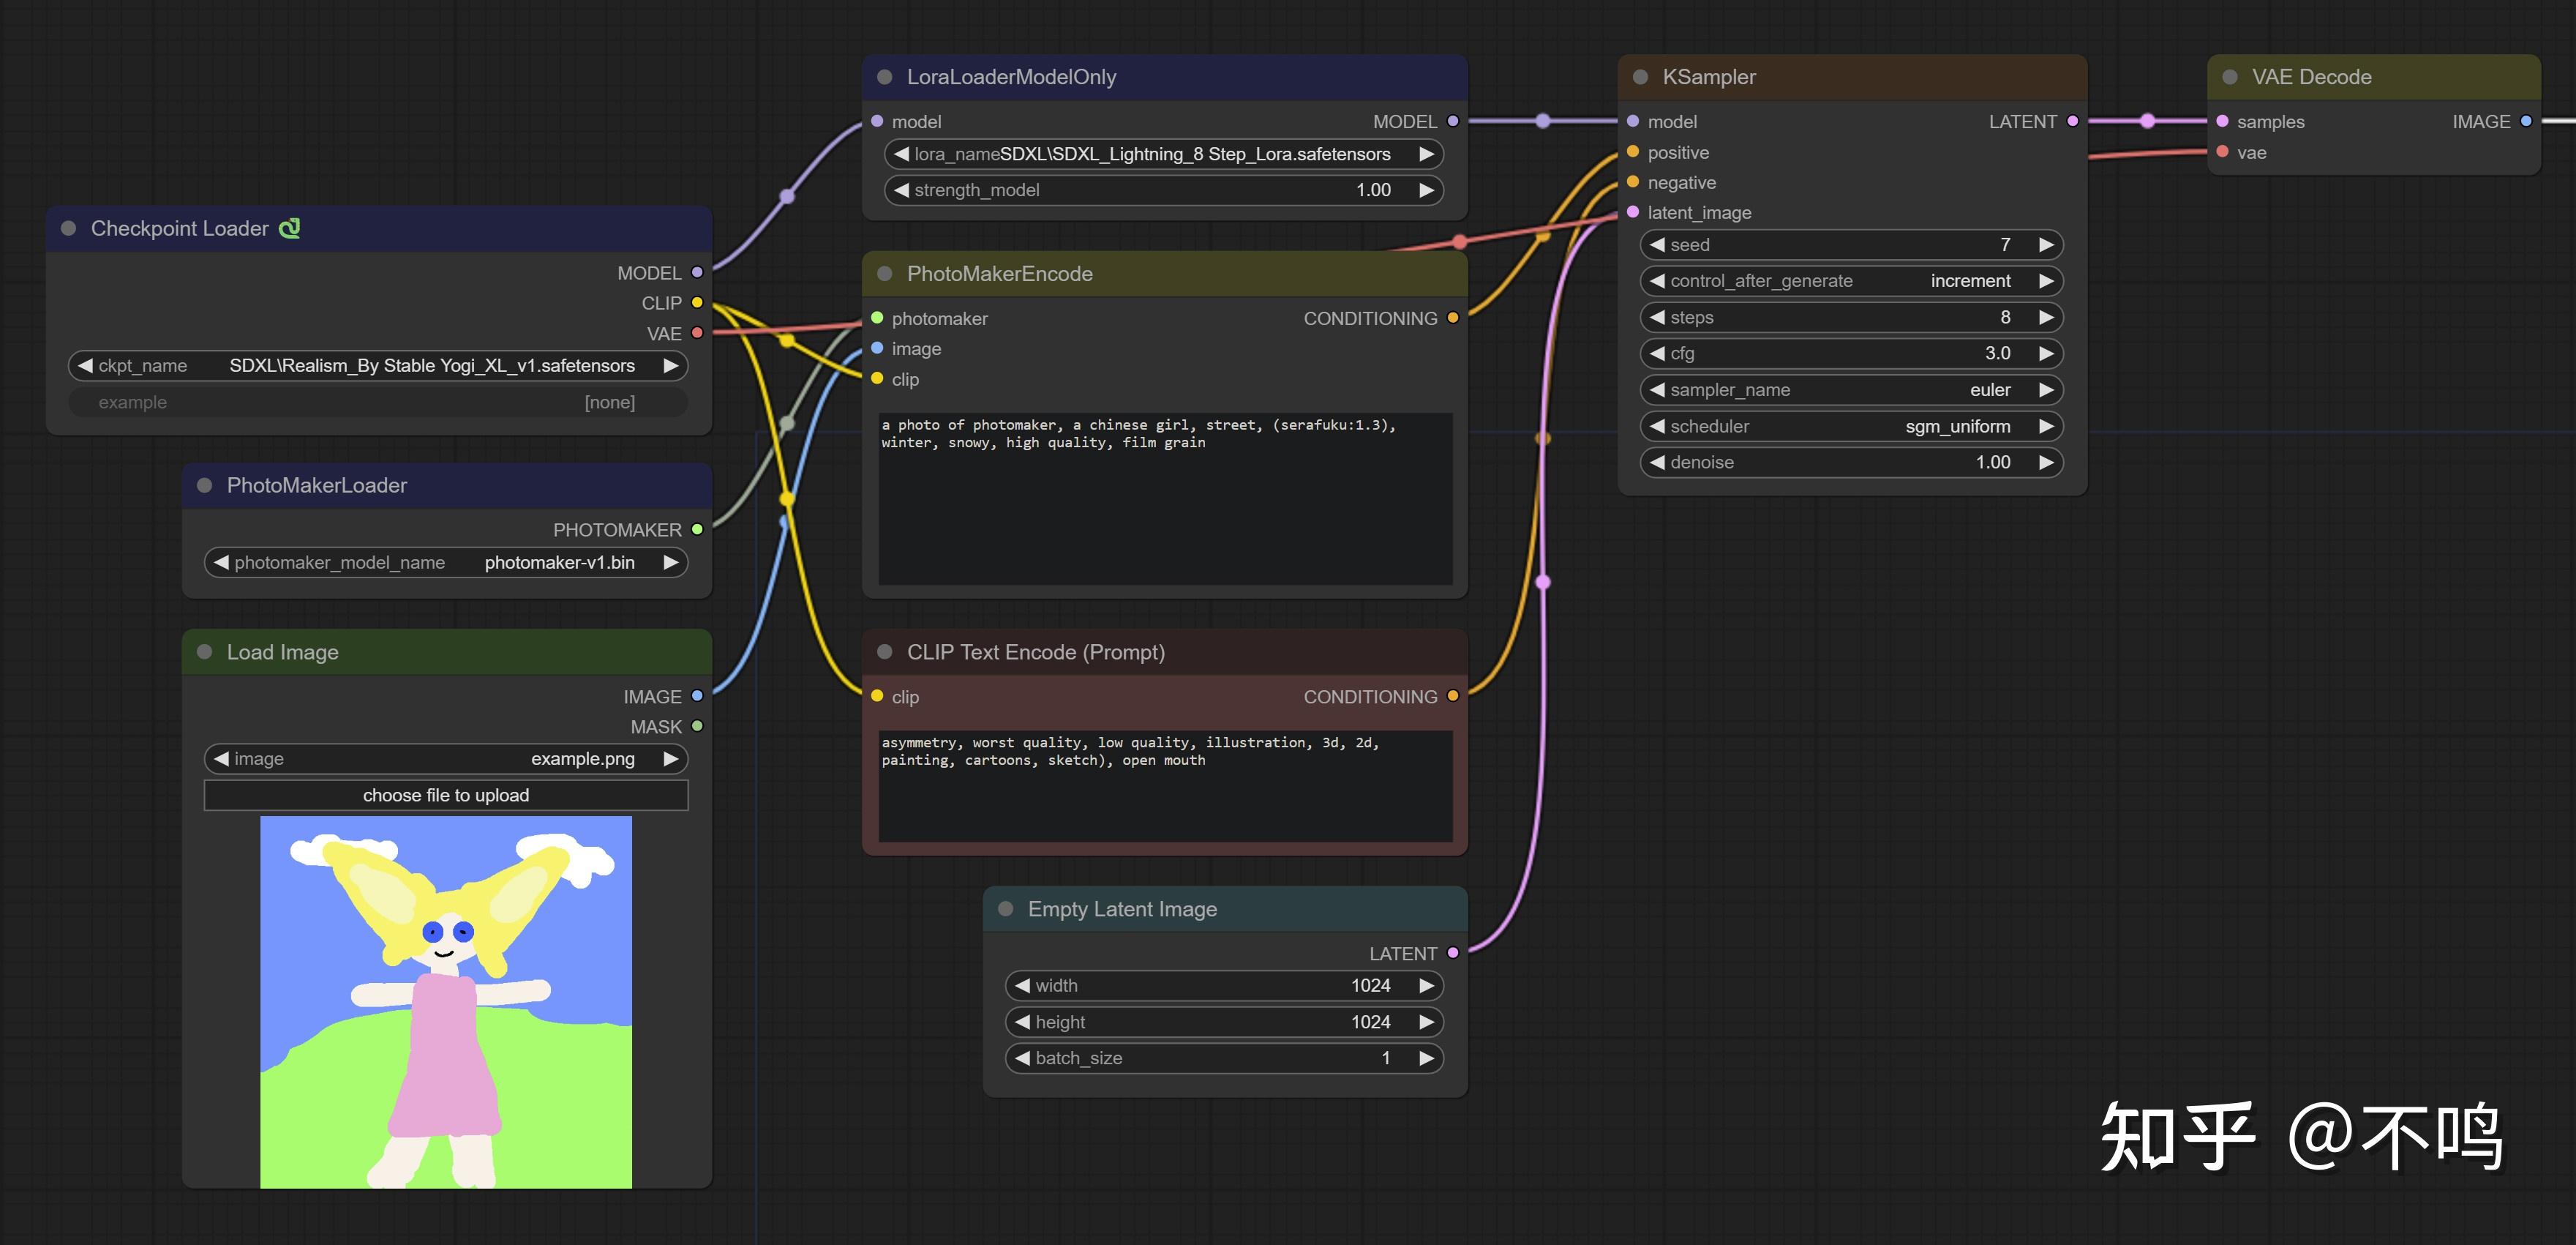
Task: Click the MASK output socket of Load Image
Action: [x=697, y=727]
